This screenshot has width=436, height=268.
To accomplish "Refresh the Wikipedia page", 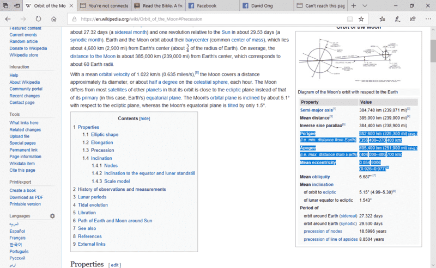I will coord(38,19).
